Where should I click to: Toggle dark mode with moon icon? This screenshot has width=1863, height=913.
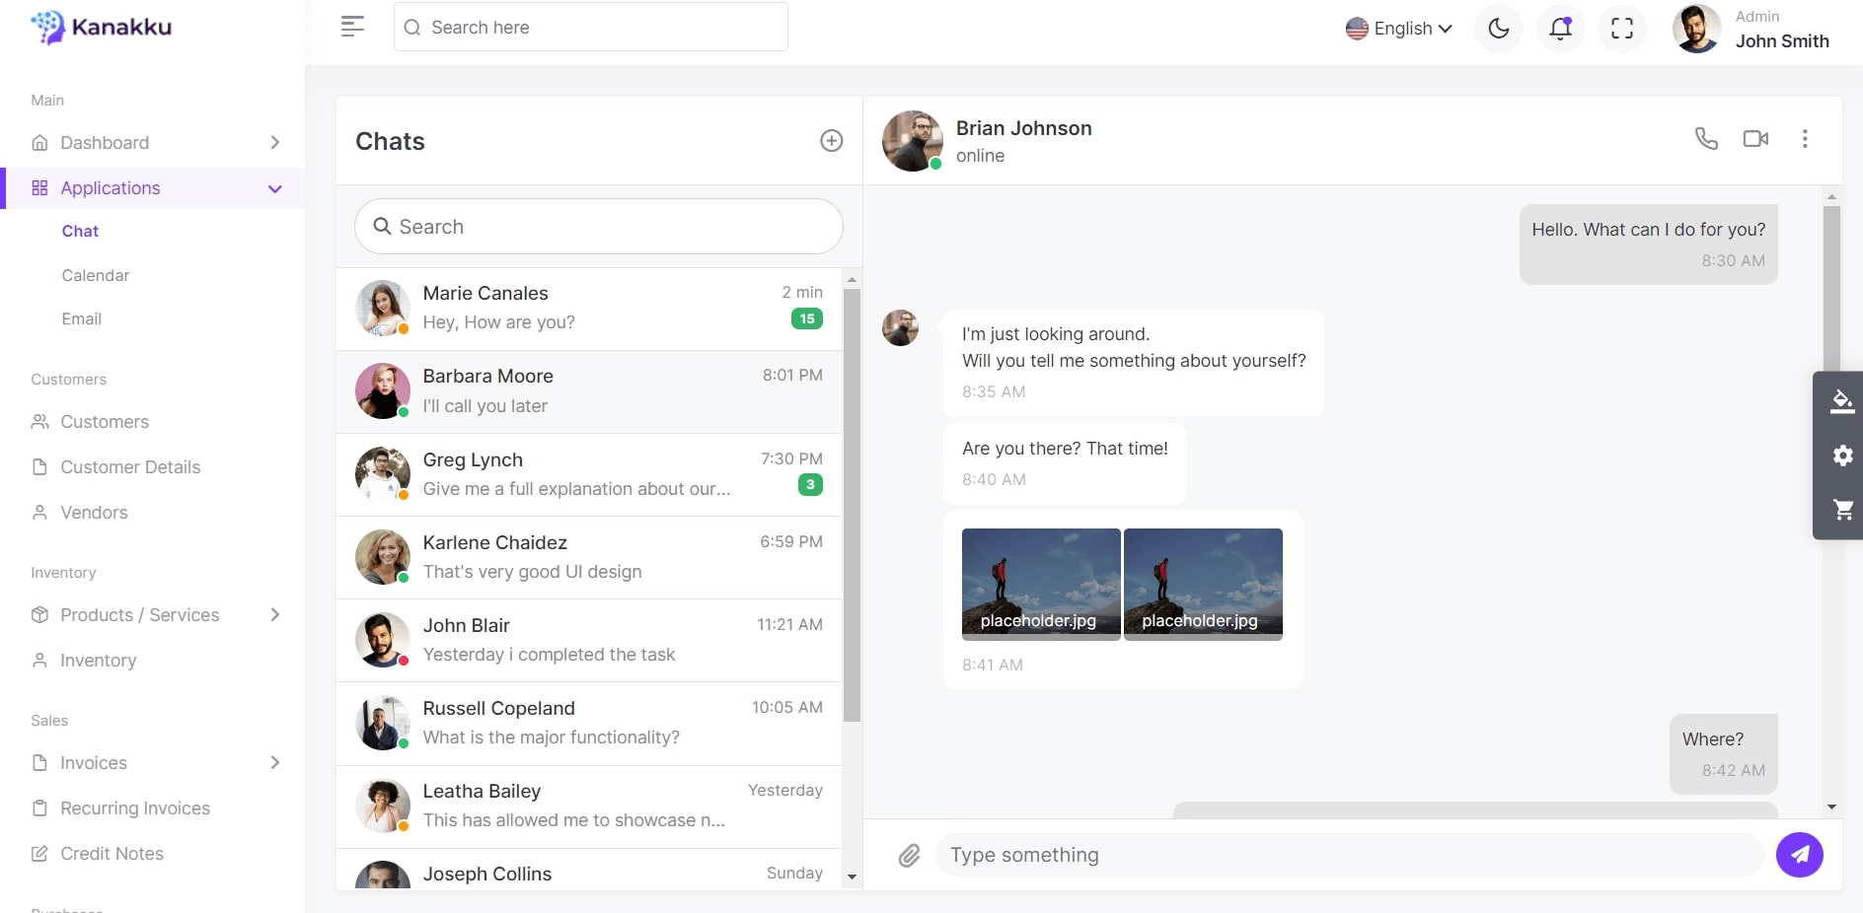(1498, 29)
